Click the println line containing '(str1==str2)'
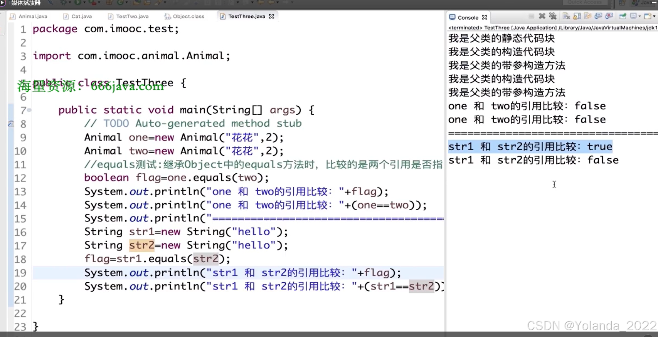 (x=264, y=286)
